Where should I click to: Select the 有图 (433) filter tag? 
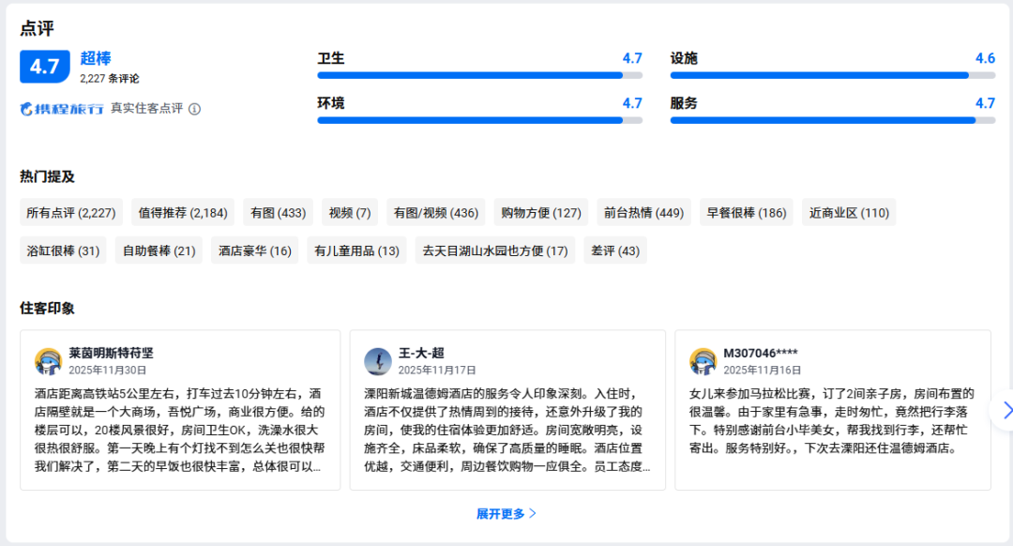[x=278, y=213]
